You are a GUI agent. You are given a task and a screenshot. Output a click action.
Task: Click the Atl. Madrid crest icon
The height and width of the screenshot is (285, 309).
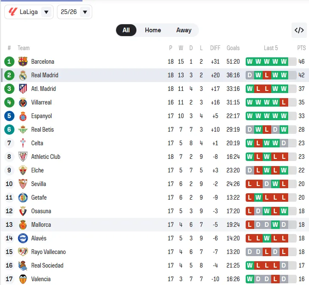pos(23,89)
